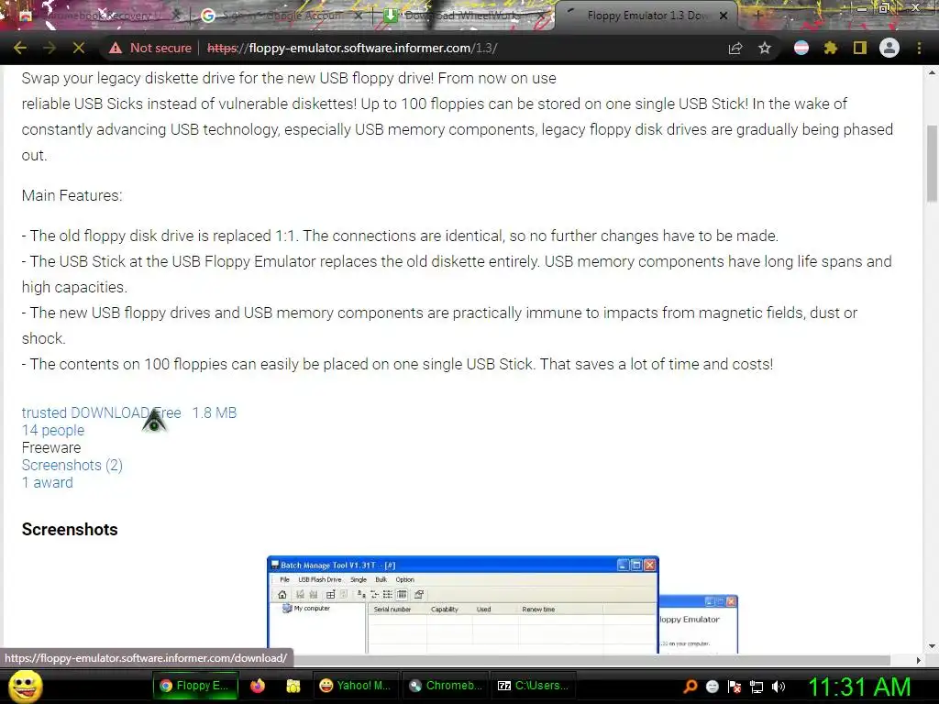The width and height of the screenshot is (939, 704).
Task: Click the vertical scrollbar thumb
Action: tap(932, 165)
